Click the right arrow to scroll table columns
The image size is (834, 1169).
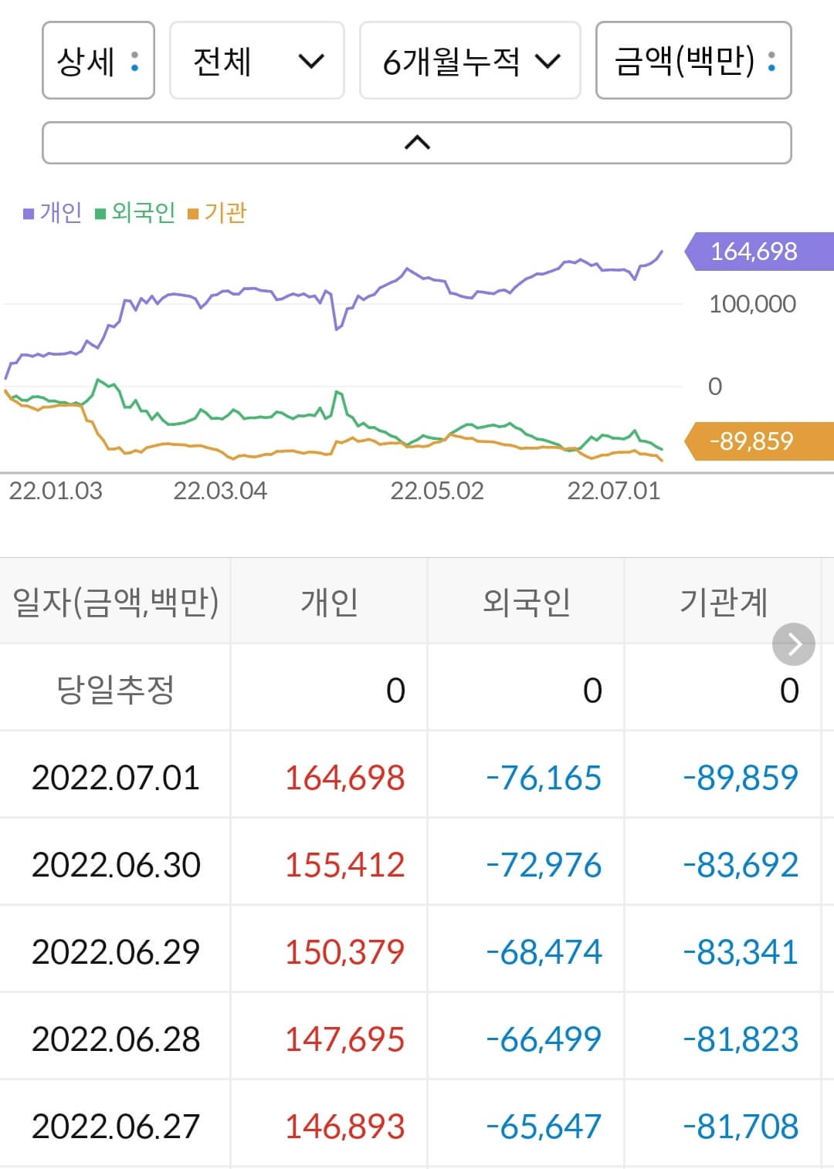(x=792, y=644)
